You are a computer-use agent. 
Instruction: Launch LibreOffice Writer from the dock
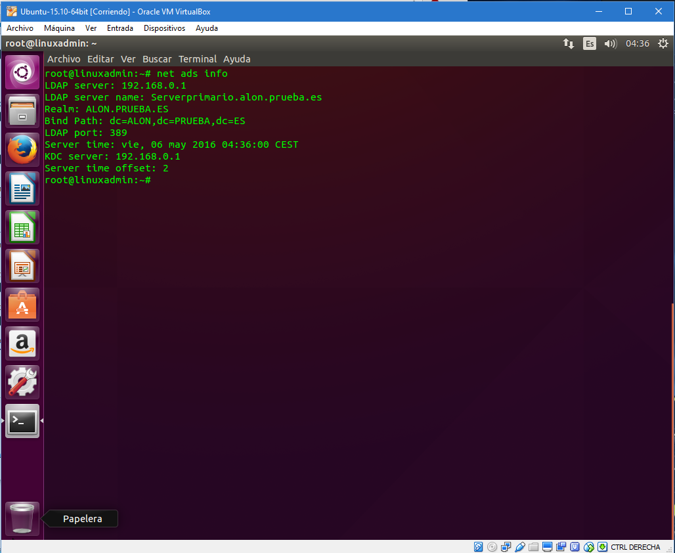point(22,188)
